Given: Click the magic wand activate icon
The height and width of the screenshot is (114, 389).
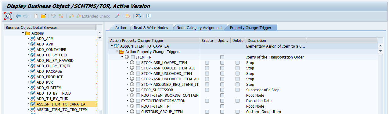Looking at the screenshot, I should (117, 16).
